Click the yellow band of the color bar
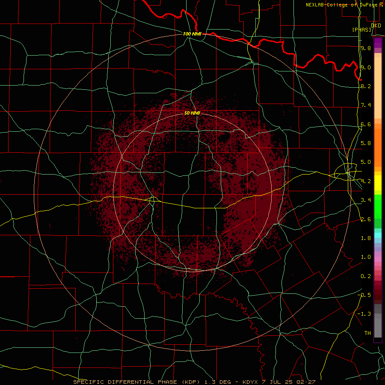Screen dimensions: 385x385 tap(378, 183)
